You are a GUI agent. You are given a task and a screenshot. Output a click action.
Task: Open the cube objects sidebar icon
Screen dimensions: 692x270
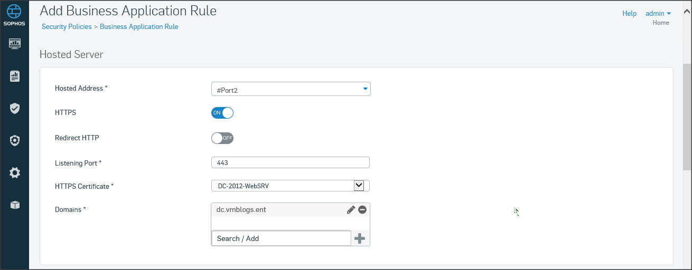pyautogui.click(x=15, y=205)
